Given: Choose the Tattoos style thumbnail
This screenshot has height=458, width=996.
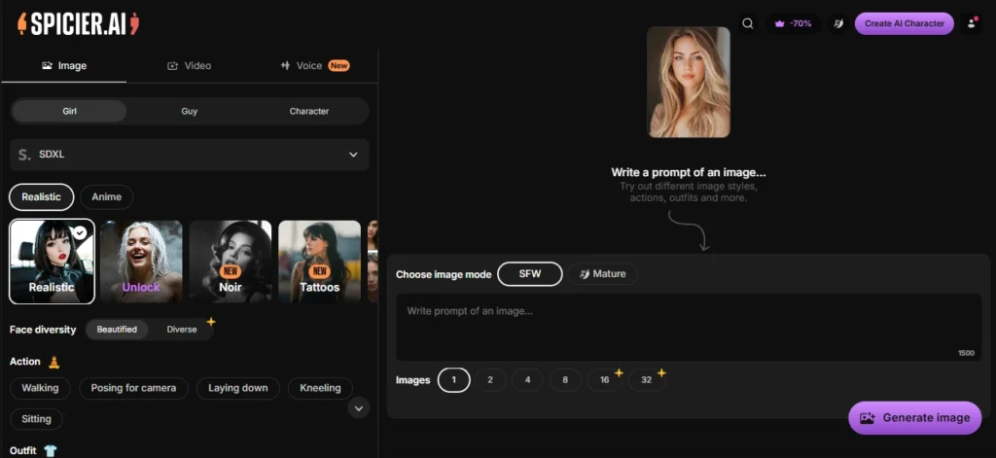Looking at the screenshot, I should (319, 262).
